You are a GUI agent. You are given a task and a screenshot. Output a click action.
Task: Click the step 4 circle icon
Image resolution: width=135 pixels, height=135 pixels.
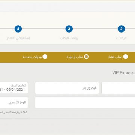(x=18, y=29)
